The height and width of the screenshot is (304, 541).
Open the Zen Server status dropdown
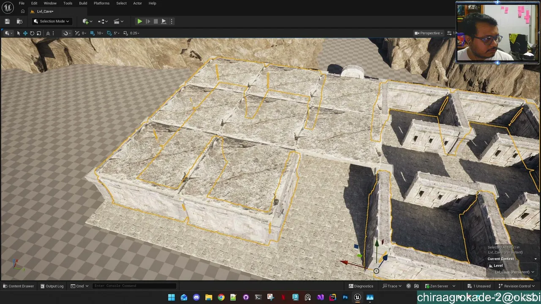tap(440, 286)
